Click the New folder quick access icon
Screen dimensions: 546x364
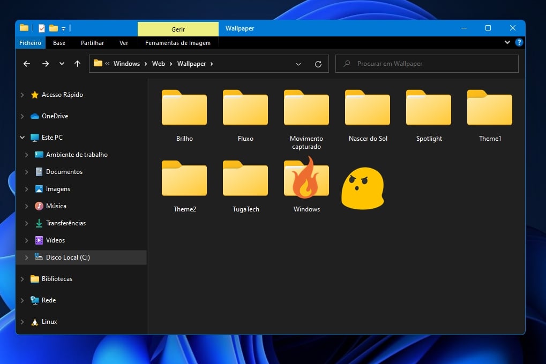click(53, 28)
